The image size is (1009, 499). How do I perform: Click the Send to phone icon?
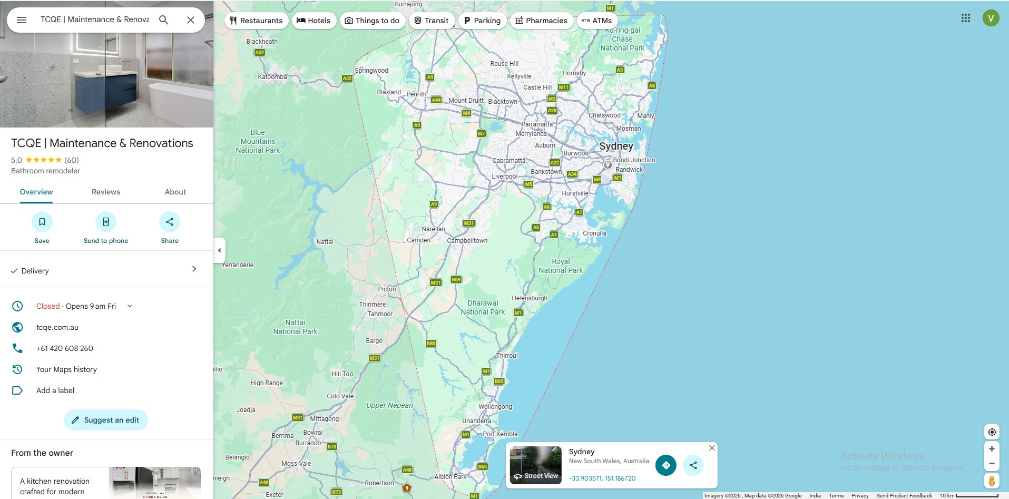[106, 222]
